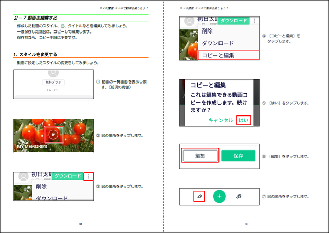The width and height of the screenshot is (329, 233).
Task: Choose 削除 in step 3 menu
Action: tap(41, 187)
